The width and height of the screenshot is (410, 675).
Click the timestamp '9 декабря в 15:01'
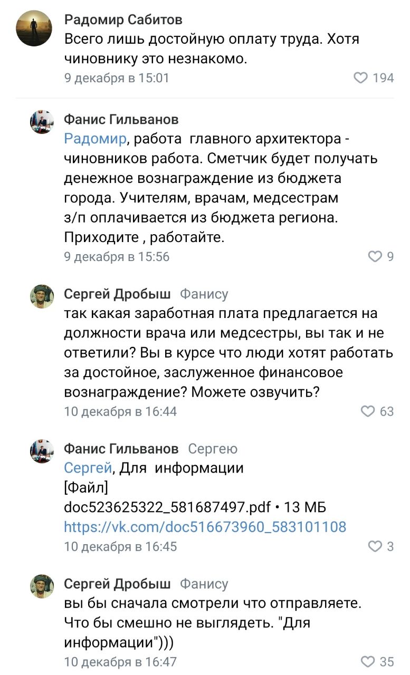(117, 78)
